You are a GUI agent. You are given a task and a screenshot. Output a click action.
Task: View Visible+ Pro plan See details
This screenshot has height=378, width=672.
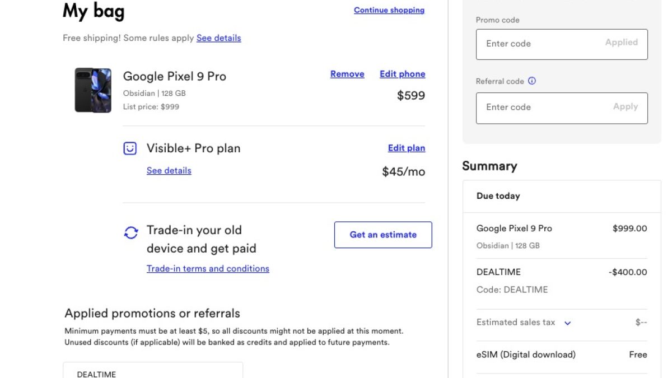(x=169, y=171)
